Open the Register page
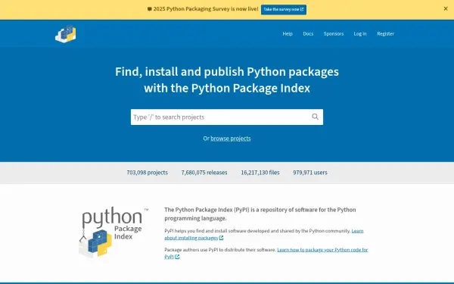This screenshot has width=454, height=284. click(x=385, y=33)
